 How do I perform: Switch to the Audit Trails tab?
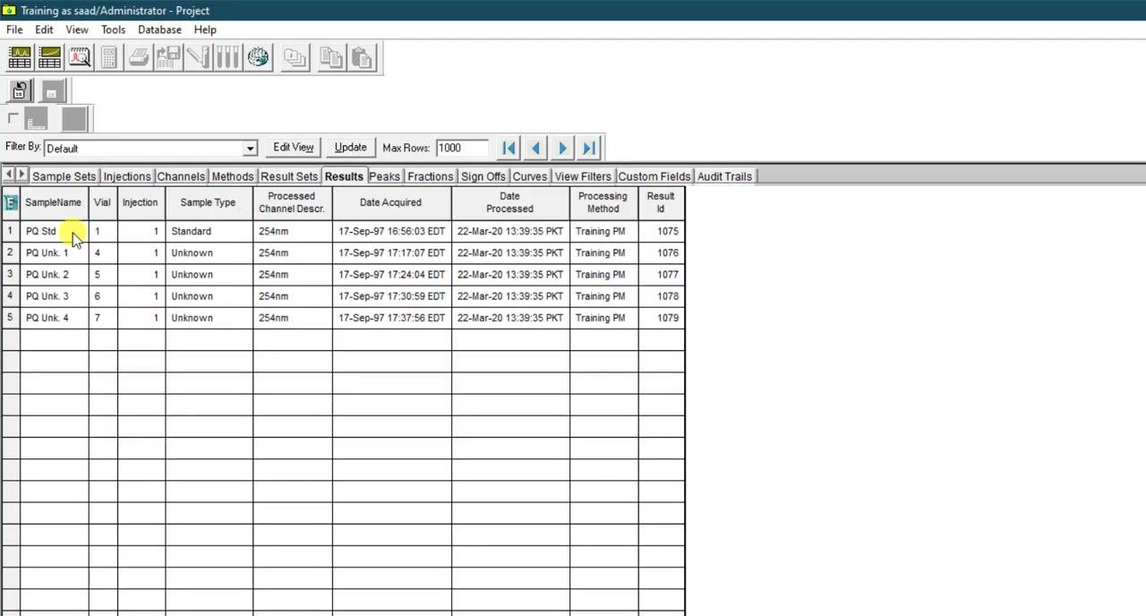point(725,176)
